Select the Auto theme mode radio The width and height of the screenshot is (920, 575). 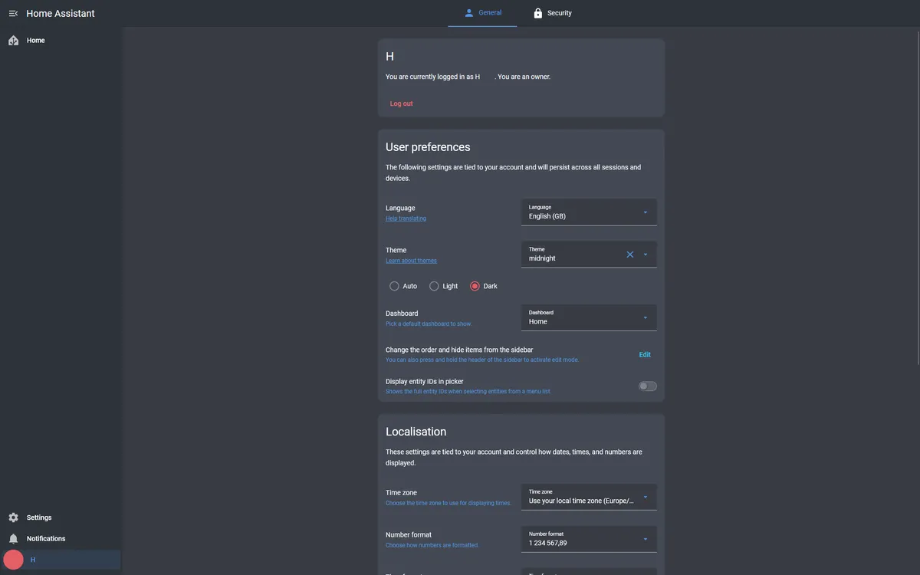click(394, 286)
